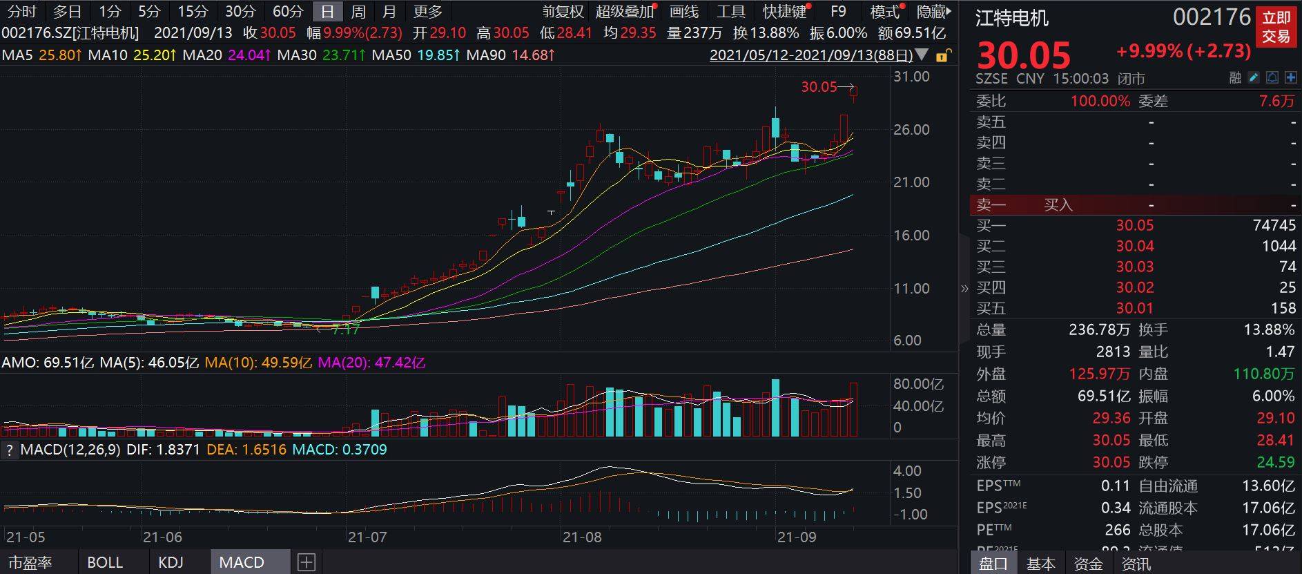Toggle the unlock padlock next to date range
The height and width of the screenshot is (574, 1302).
coord(943,55)
